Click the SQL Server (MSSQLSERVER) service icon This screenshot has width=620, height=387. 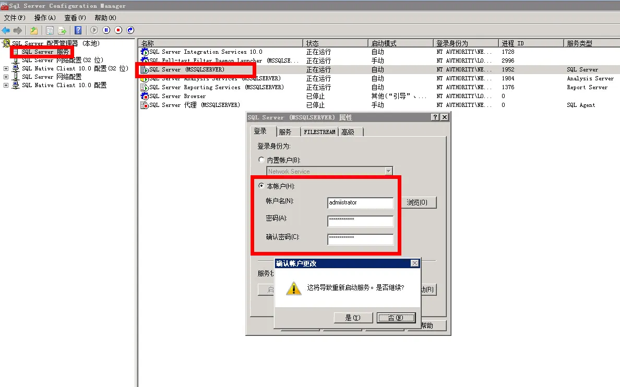pyautogui.click(x=145, y=69)
